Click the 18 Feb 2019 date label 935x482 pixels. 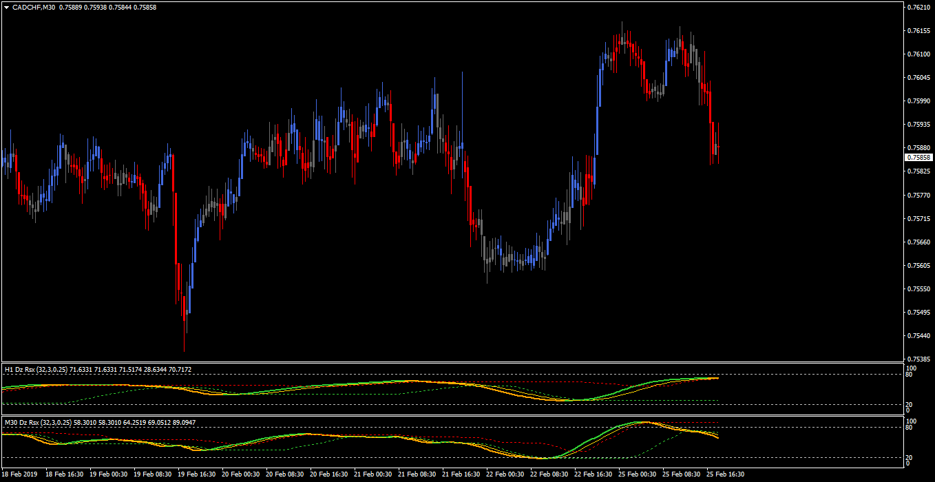coord(19,474)
